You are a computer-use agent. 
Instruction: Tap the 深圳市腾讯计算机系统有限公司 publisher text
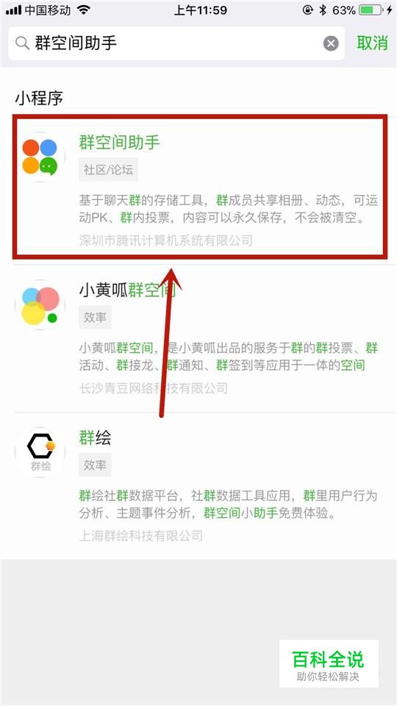[x=165, y=240]
